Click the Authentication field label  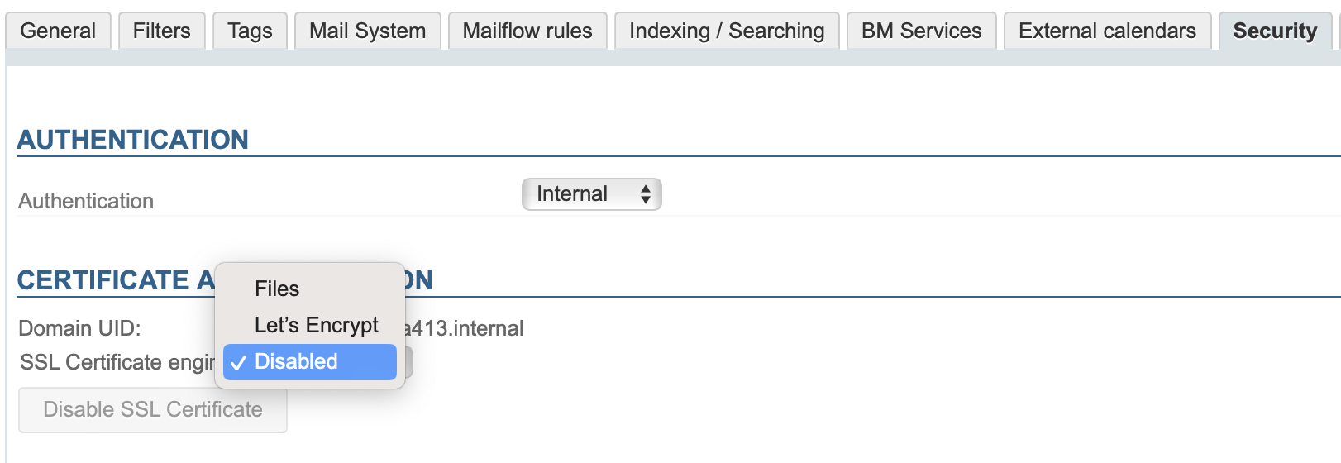(86, 201)
